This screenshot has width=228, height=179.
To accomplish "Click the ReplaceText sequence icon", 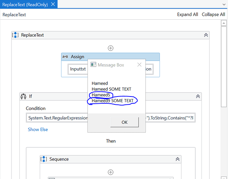I will [15, 35].
